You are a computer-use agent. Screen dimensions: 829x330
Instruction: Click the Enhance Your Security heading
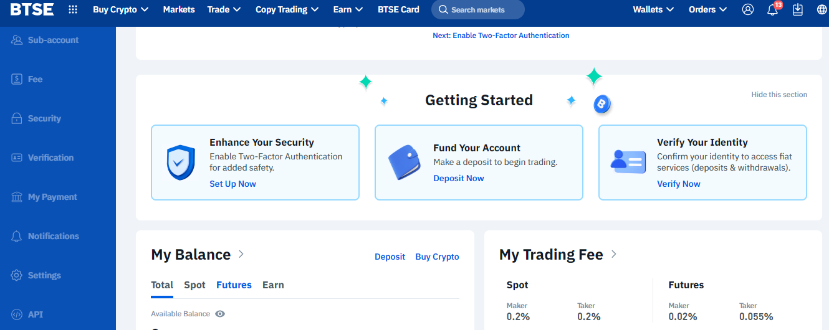coord(262,142)
